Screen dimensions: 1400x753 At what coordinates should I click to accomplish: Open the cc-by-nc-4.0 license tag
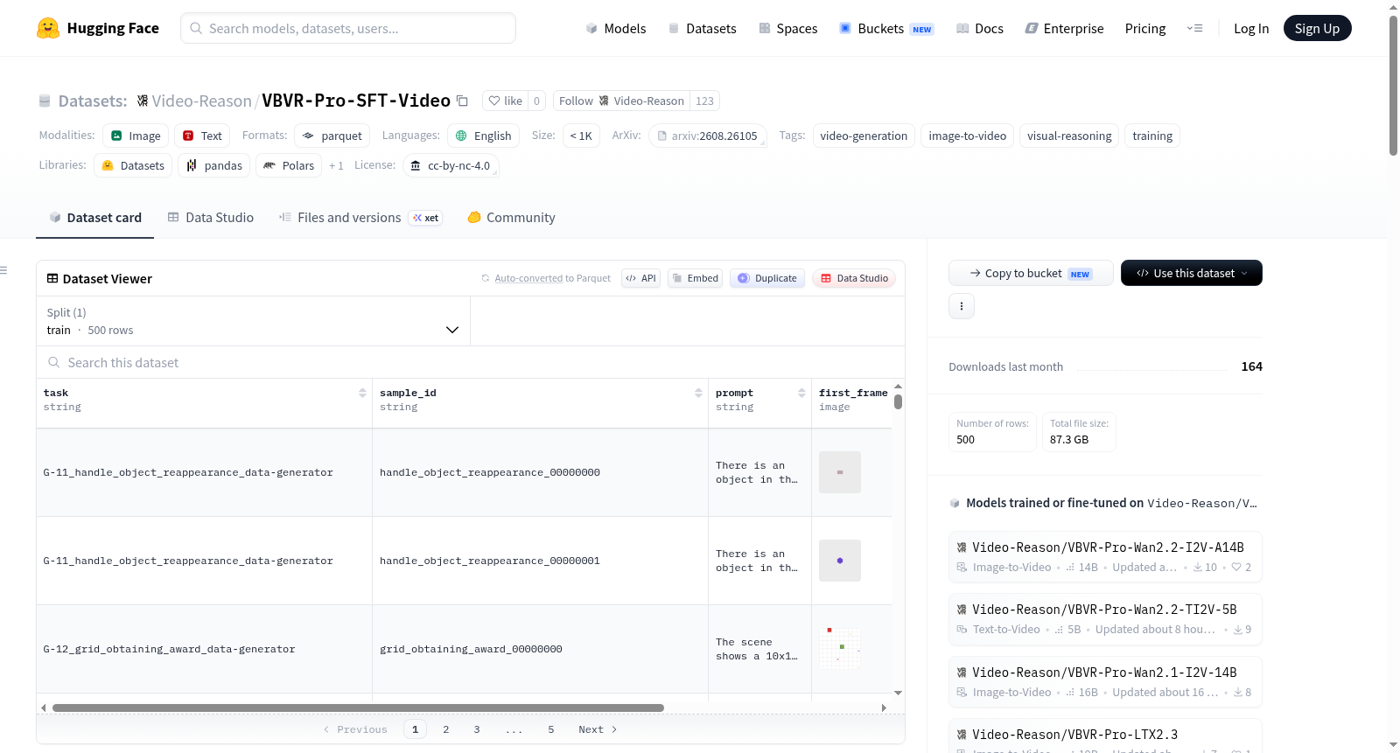(451, 165)
